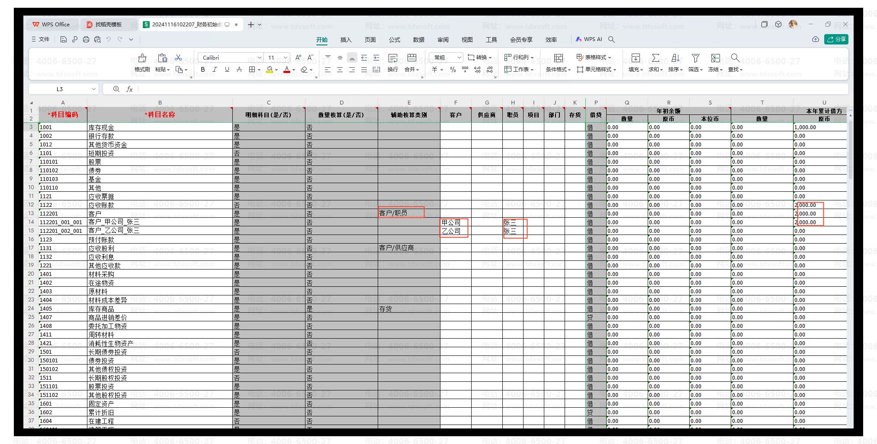Click the Wrap text (换行) icon
877x444 pixels.
pyautogui.click(x=392, y=58)
